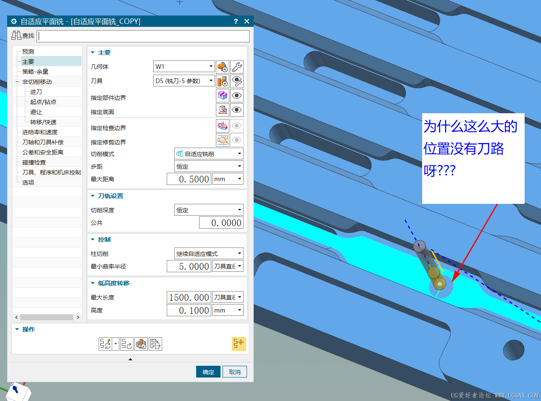Click the 最小曲率半径 5.0000 field
This screenshot has width=541, height=401.
click(x=189, y=266)
